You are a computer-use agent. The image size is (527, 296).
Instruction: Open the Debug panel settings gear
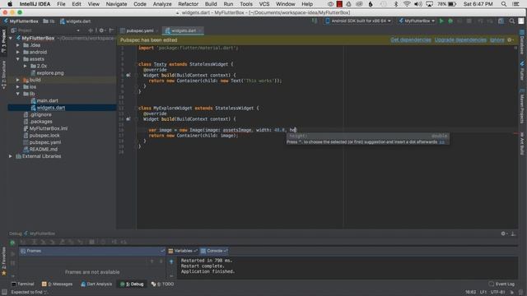pyautogui.click(x=503, y=234)
